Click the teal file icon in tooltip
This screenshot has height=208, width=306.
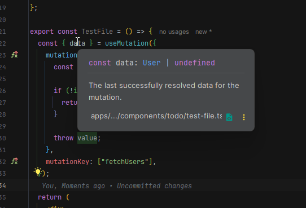pos(229,117)
